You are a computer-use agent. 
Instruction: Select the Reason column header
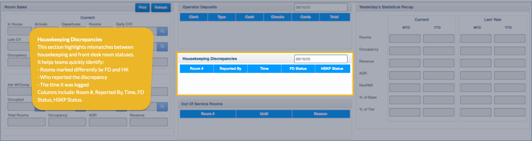pos(321,114)
